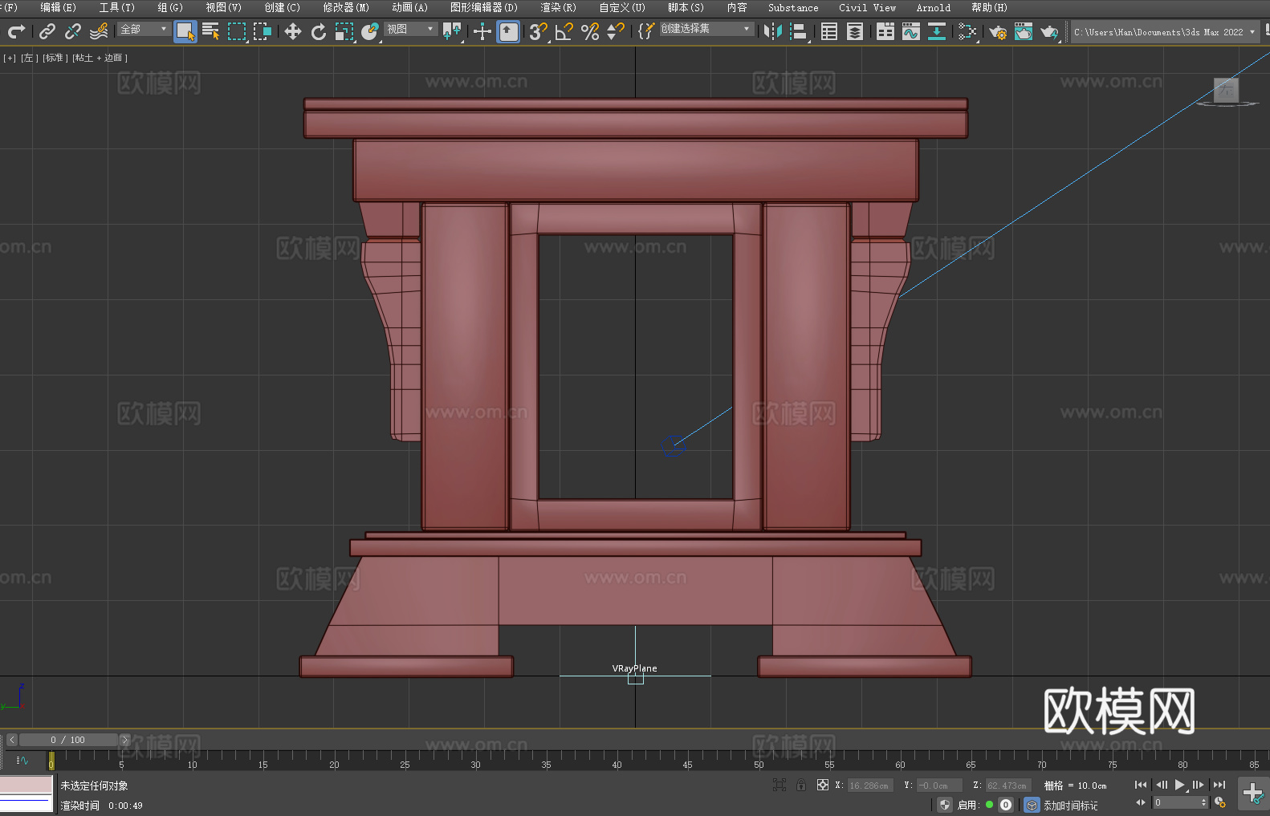Screen dimensions: 1270x816
Task: Open the Mirror tool
Action: click(x=772, y=31)
